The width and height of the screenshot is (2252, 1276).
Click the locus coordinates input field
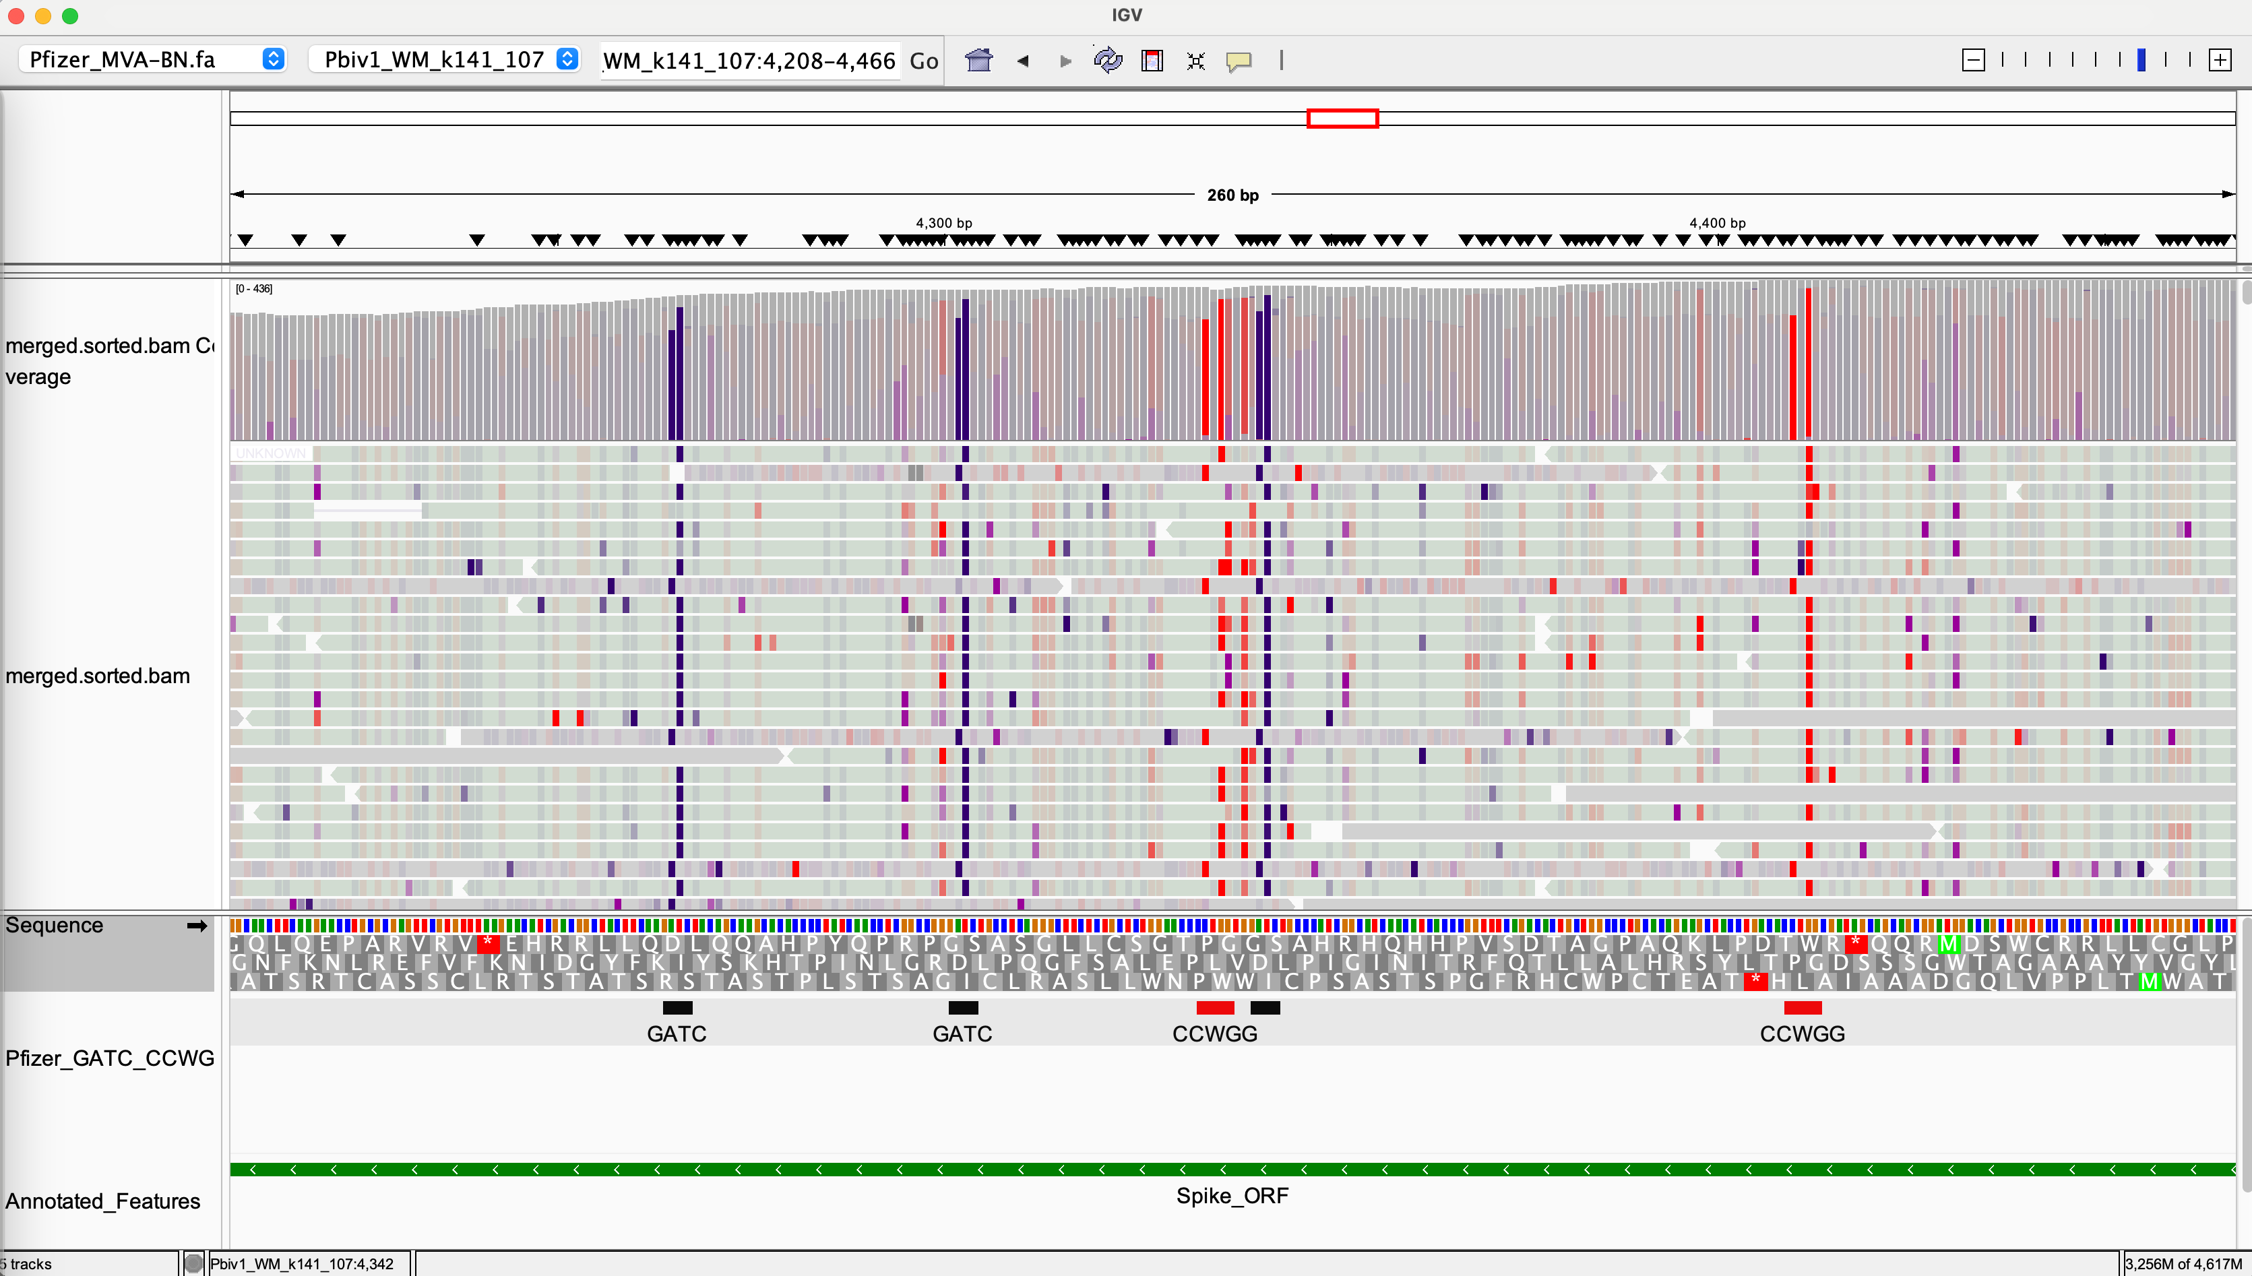749,61
